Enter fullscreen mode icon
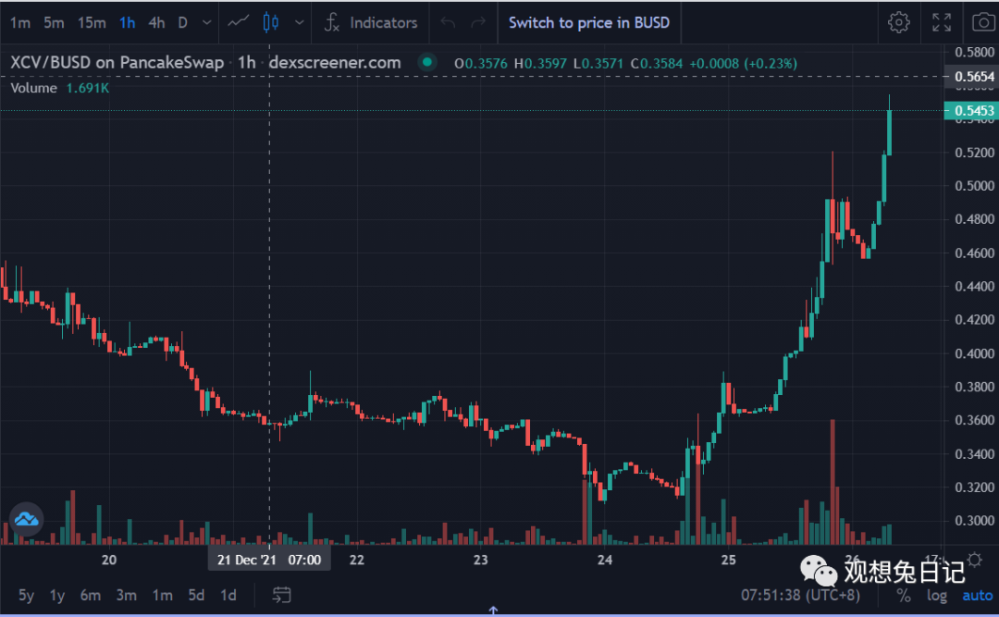 tap(942, 22)
